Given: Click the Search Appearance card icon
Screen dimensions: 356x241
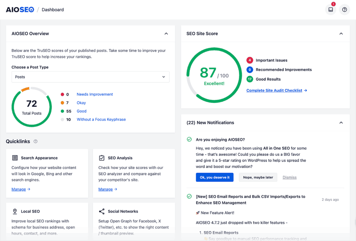Looking at the screenshot, I should [15, 158].
